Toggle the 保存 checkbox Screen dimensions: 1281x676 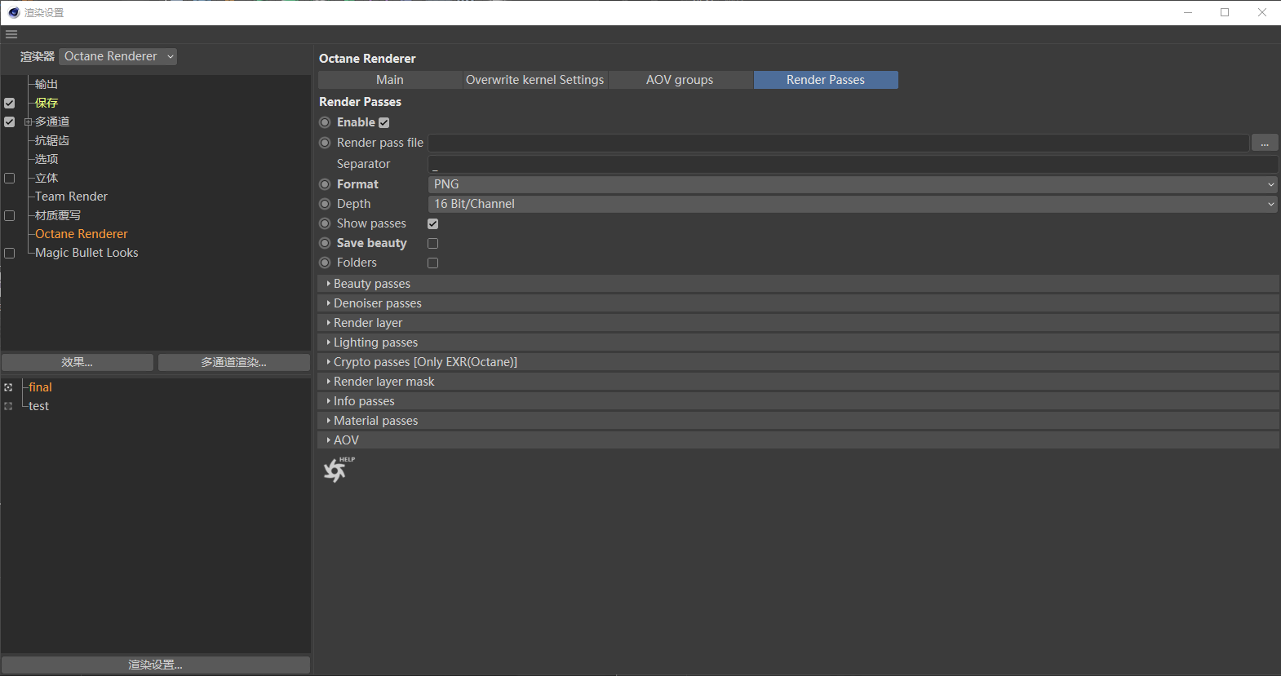(10, 103)
